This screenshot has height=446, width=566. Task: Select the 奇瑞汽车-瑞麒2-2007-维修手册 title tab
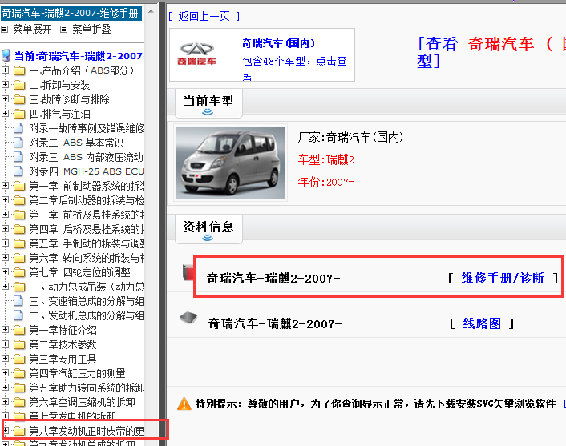(x=71, y=14)
